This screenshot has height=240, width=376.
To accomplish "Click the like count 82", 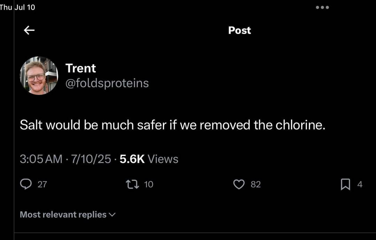I will pyautogui.click(x=256, y=185).
